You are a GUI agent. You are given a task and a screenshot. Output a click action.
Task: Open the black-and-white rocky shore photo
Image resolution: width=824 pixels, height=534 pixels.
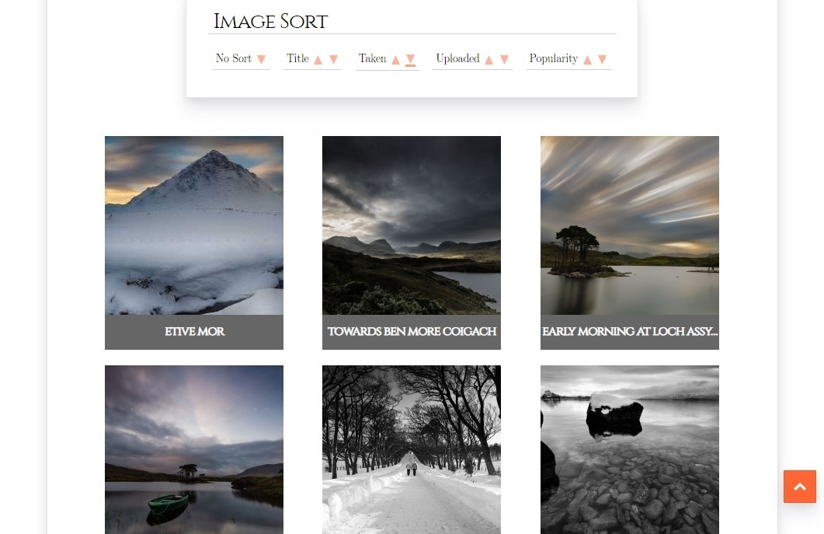pos(629,449)
